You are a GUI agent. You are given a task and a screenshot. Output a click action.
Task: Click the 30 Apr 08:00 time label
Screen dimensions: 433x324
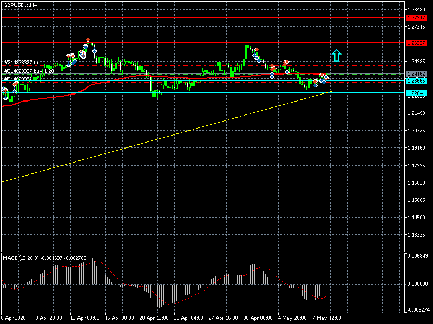pyautogui.click(x=258, y=318)
